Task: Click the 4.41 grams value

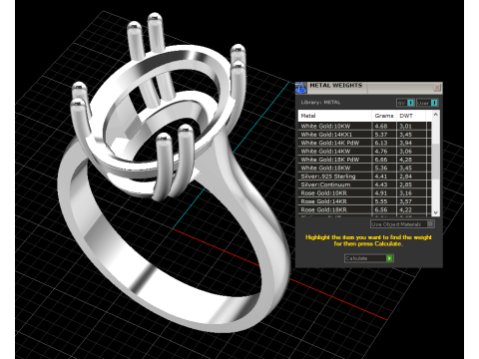Action: pyautogui.click(x=381, y=177)
